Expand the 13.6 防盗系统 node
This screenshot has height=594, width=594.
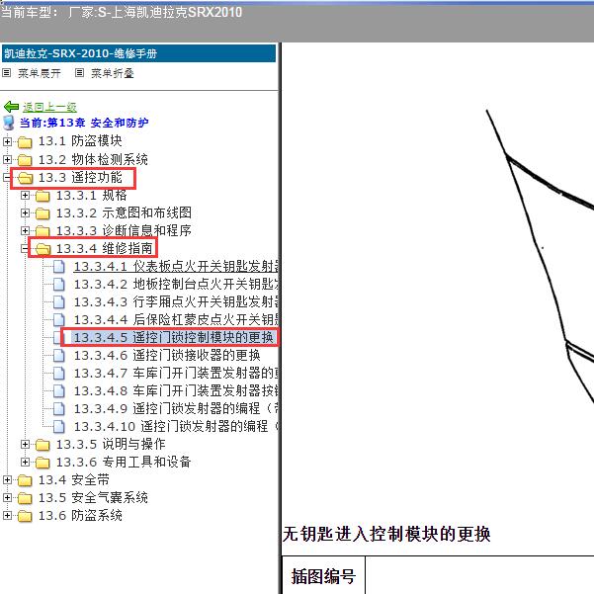pyautogui.click(x=7, y=516)
